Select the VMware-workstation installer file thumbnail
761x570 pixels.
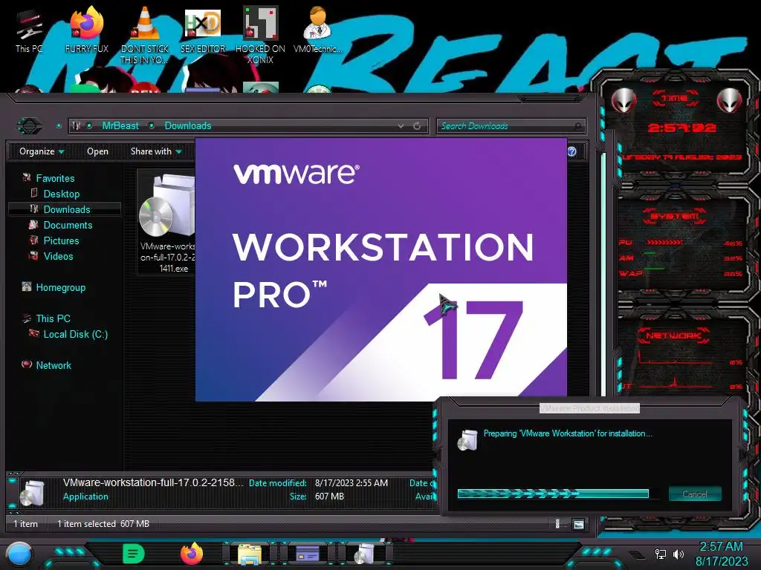tap(166, 222)
